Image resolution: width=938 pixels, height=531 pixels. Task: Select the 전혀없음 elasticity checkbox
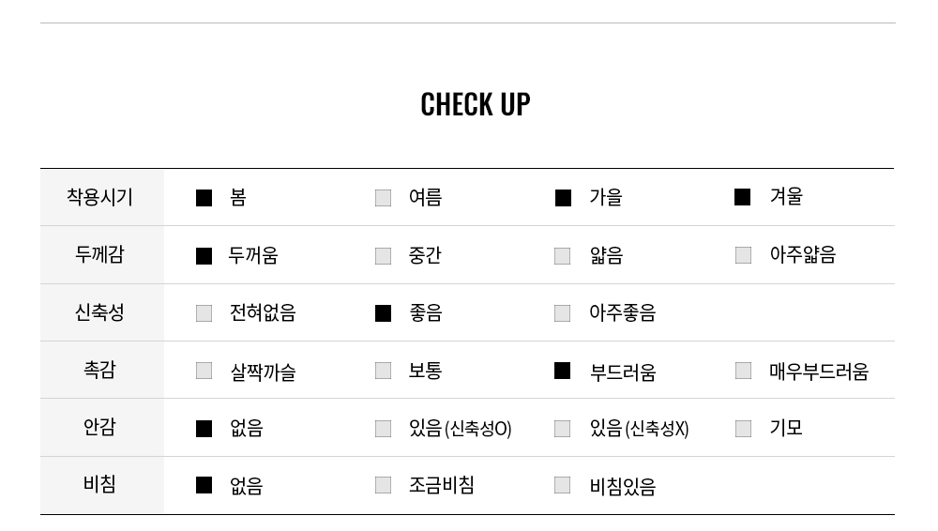[204, 313]
